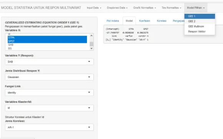This screenshot has width=223, height=139.
Task: Choose GEE 2 from the dropdown menu
Action: (x=200, y=21)
